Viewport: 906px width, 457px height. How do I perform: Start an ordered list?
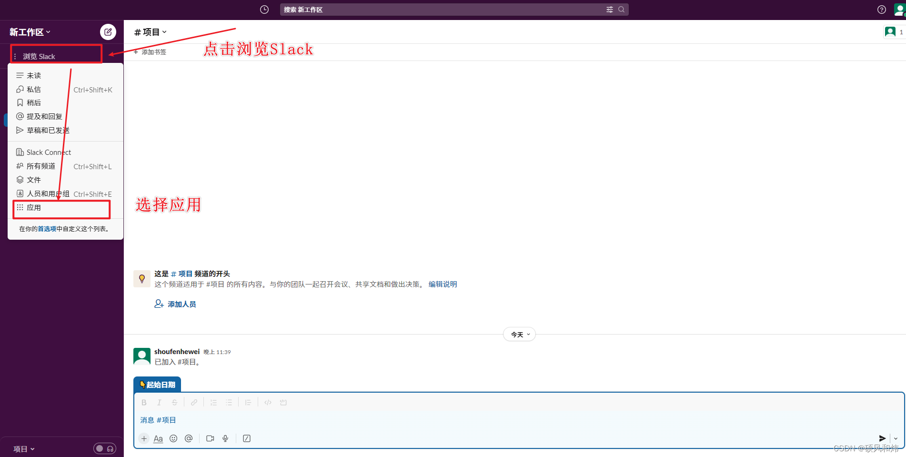213,402
